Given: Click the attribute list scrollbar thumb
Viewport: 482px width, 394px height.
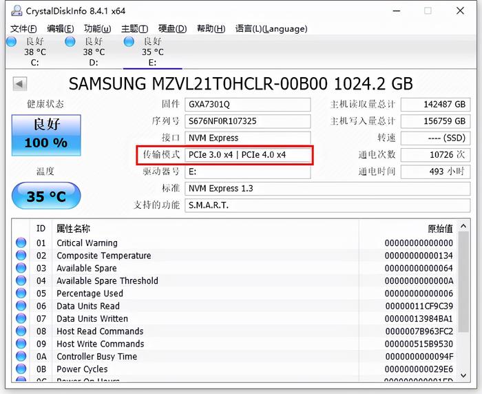Looking at the screenshot, I should [463, 282].
